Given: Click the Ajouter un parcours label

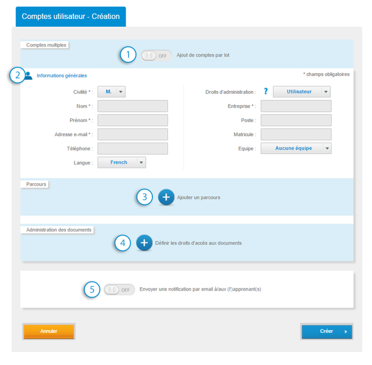Looking at the screenshot, I should [199, 197].
